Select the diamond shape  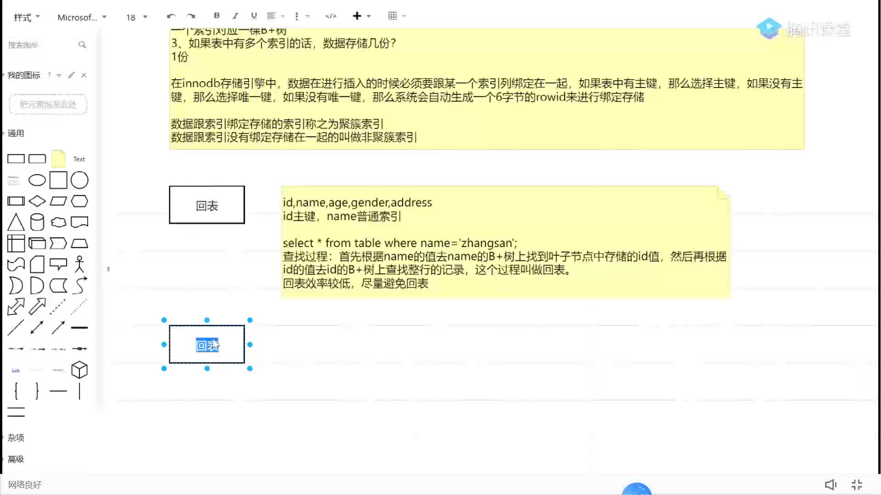tap(37, 201)
